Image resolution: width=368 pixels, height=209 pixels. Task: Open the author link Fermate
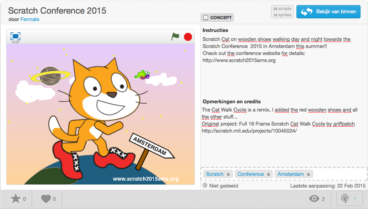pyautogui.click(x=30, y=19)
